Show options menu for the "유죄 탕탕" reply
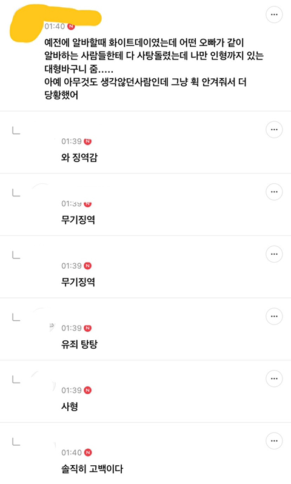This screenshot has width=291, height=484. (274, 317)
